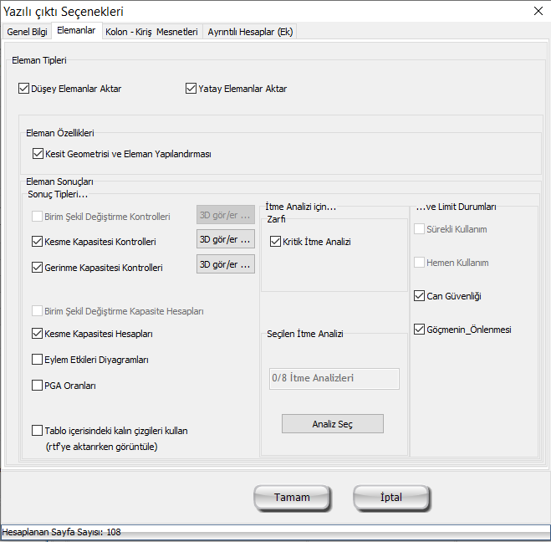Image resolution: width=551 pixels, height=542 pixels.
Task: Disable Kesit Geometrisi ve Eleman Yapılandırması
Action: 38,154
